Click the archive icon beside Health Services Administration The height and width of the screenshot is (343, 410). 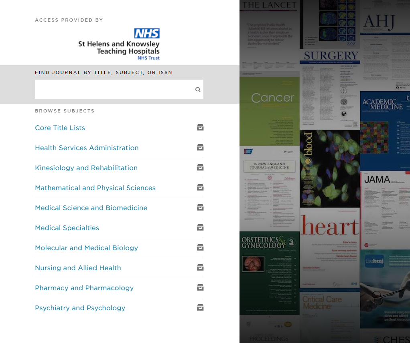[x=200, y=147]
